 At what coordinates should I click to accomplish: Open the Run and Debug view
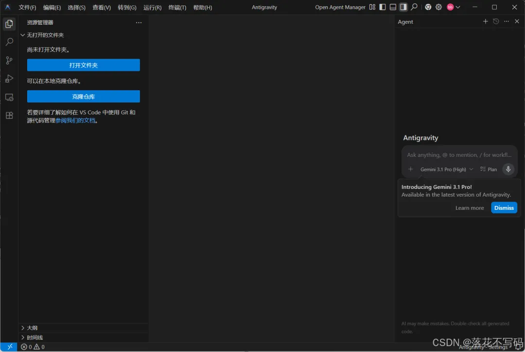[9, 79]
